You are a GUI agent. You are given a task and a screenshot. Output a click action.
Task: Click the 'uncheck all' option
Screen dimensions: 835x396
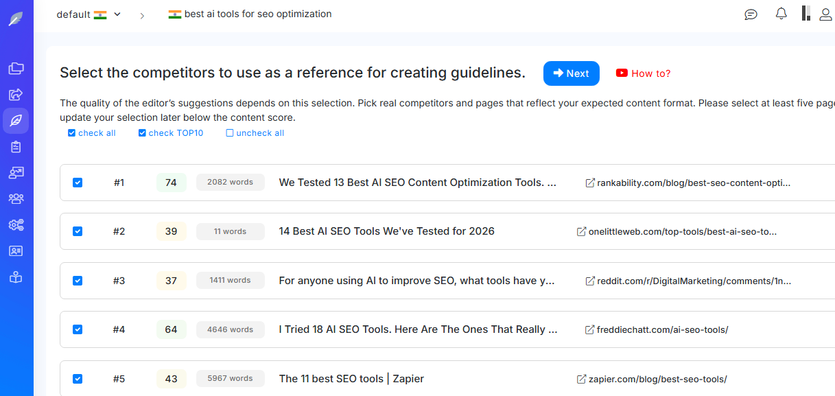click(255, 133)
